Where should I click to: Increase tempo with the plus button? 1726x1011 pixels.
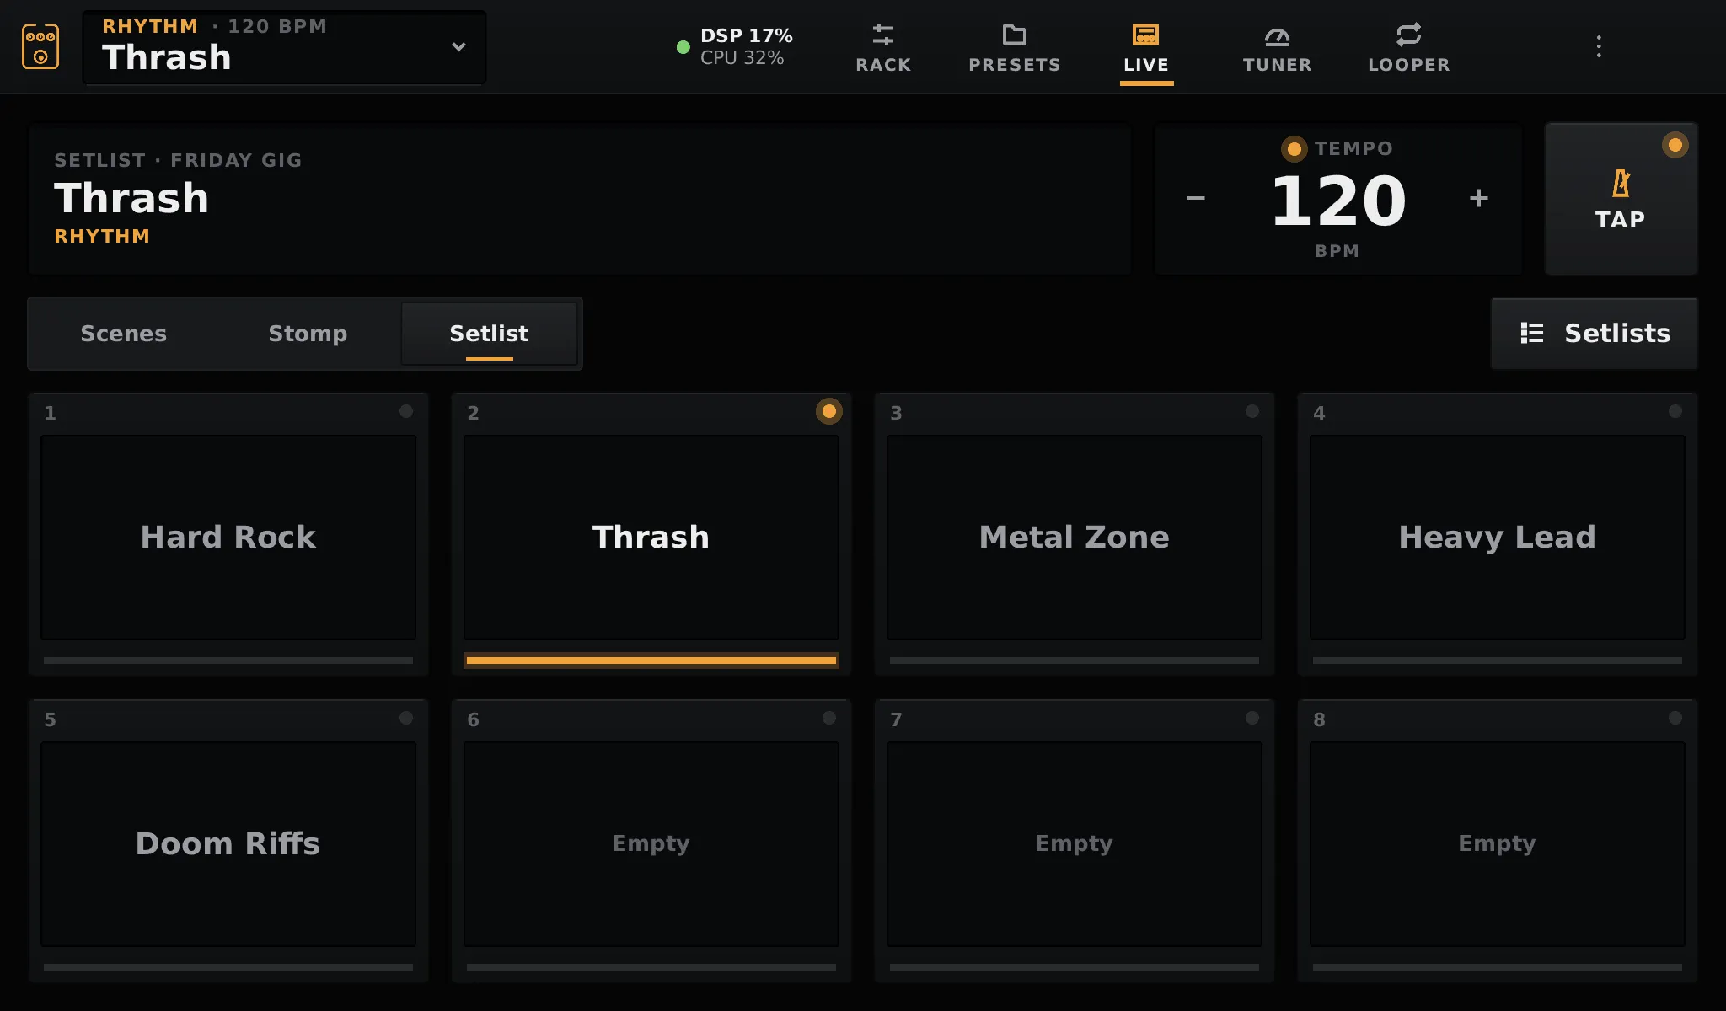(x=1479, y=198)
